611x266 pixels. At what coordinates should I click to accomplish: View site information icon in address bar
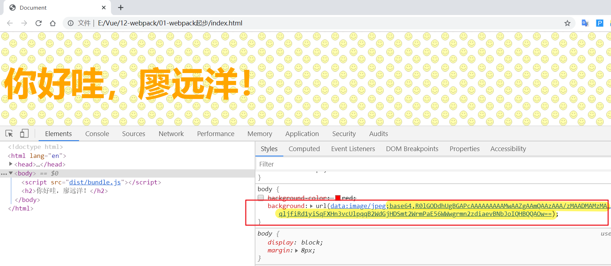coord(71,23)
